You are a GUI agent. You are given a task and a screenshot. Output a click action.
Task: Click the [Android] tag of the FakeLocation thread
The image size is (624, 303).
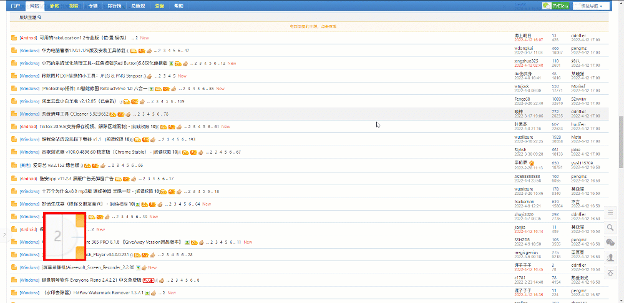click(29, 38)
